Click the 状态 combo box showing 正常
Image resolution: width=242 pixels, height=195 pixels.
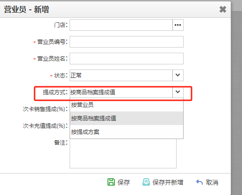[x=121, y=75]
